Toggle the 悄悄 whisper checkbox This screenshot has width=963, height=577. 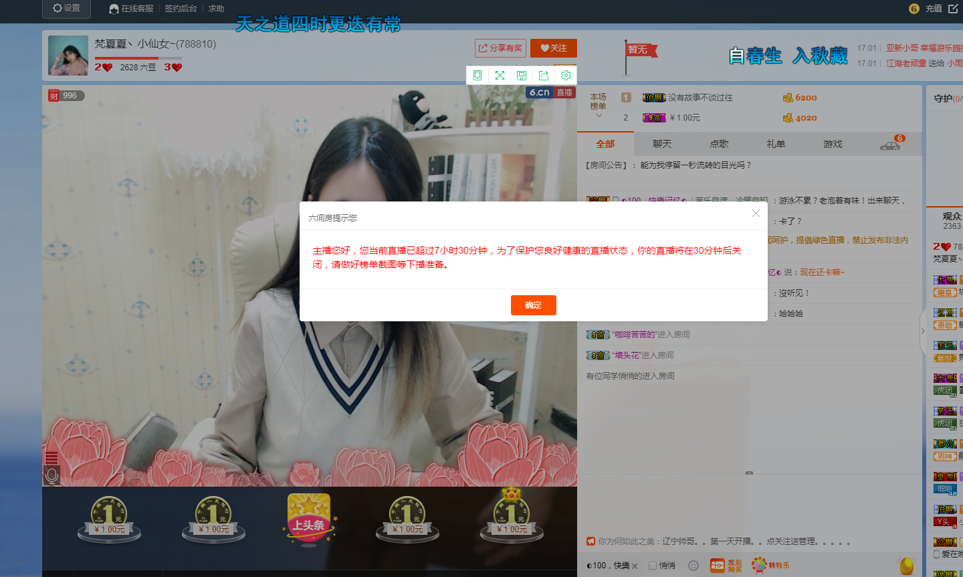653,566
